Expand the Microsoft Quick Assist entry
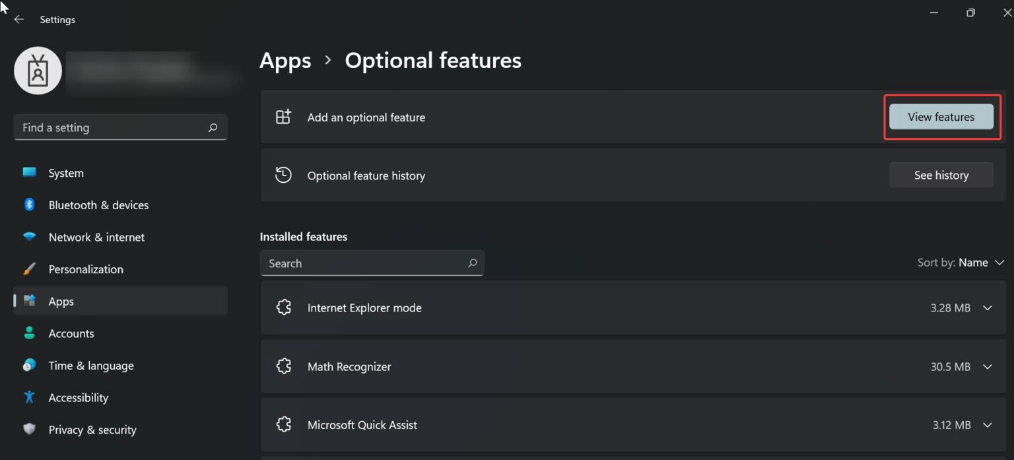 [x=988, y=424]
